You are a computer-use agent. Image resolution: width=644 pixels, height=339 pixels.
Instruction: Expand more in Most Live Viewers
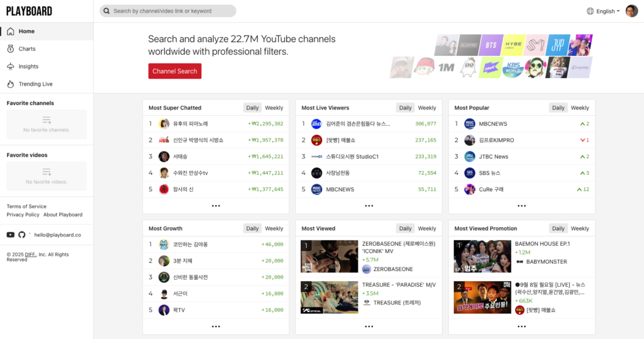click(x=369, y=206)
